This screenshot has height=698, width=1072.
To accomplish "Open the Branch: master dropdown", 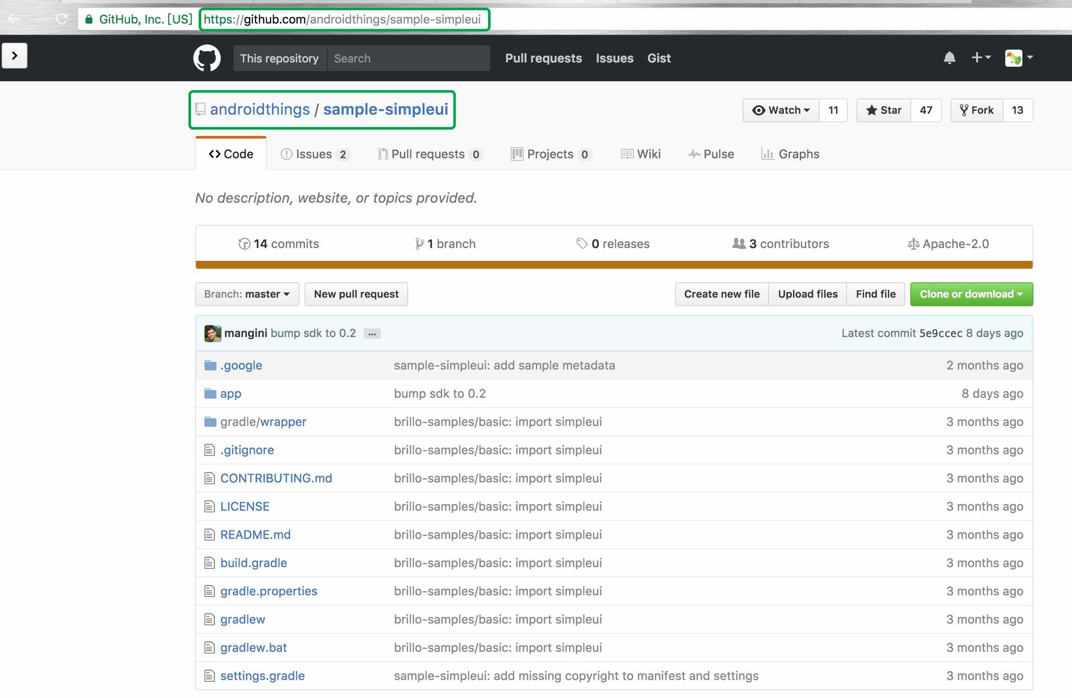I will coord(247,294).
